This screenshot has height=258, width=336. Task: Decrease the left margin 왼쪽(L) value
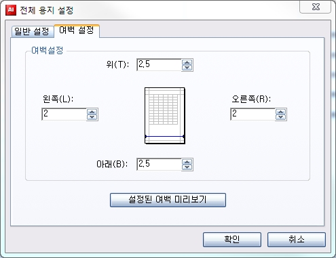[92, 117]
